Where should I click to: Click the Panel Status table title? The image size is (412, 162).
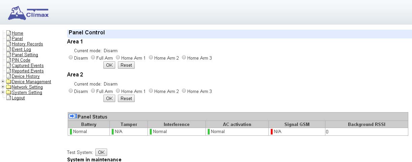click(x=92, y=117)
